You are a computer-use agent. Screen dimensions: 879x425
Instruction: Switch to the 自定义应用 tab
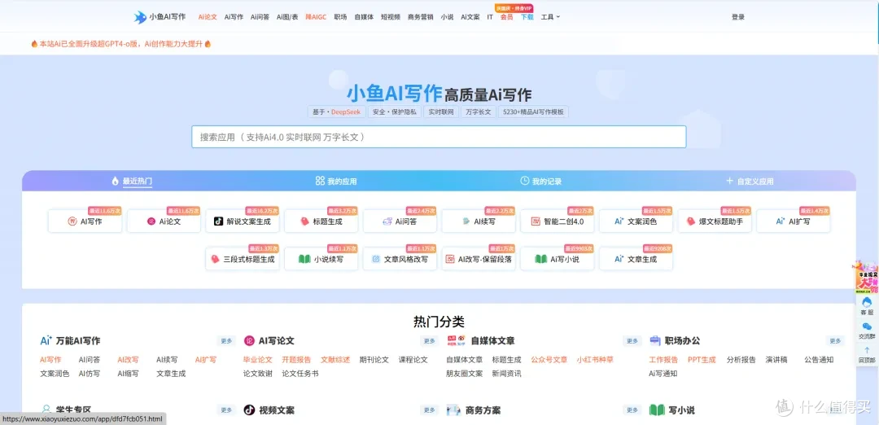(750, 181)
